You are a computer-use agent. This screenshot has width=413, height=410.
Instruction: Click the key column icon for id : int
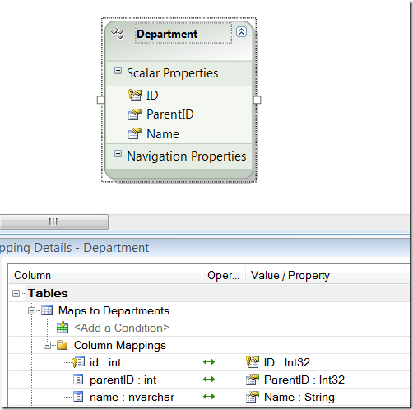tap(78, 362)
